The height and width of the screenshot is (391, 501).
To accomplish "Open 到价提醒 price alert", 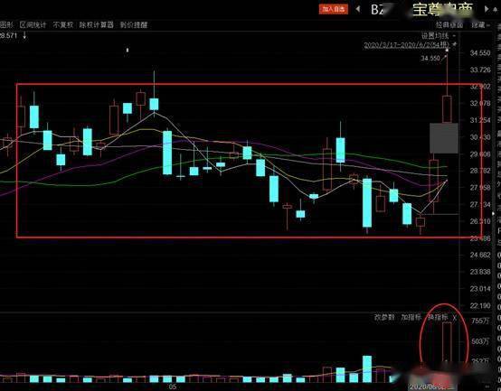I will pos(134,25).
